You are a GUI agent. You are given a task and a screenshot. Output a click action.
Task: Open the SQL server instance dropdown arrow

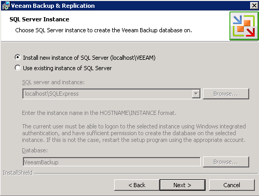(x=196, y=94)
